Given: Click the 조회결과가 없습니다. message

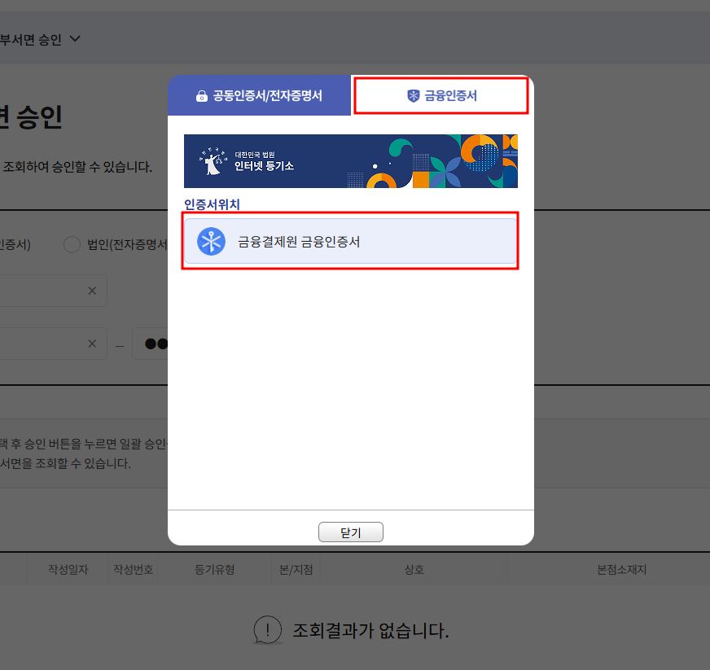Looking at the screenshot, I should click(370, 630).
